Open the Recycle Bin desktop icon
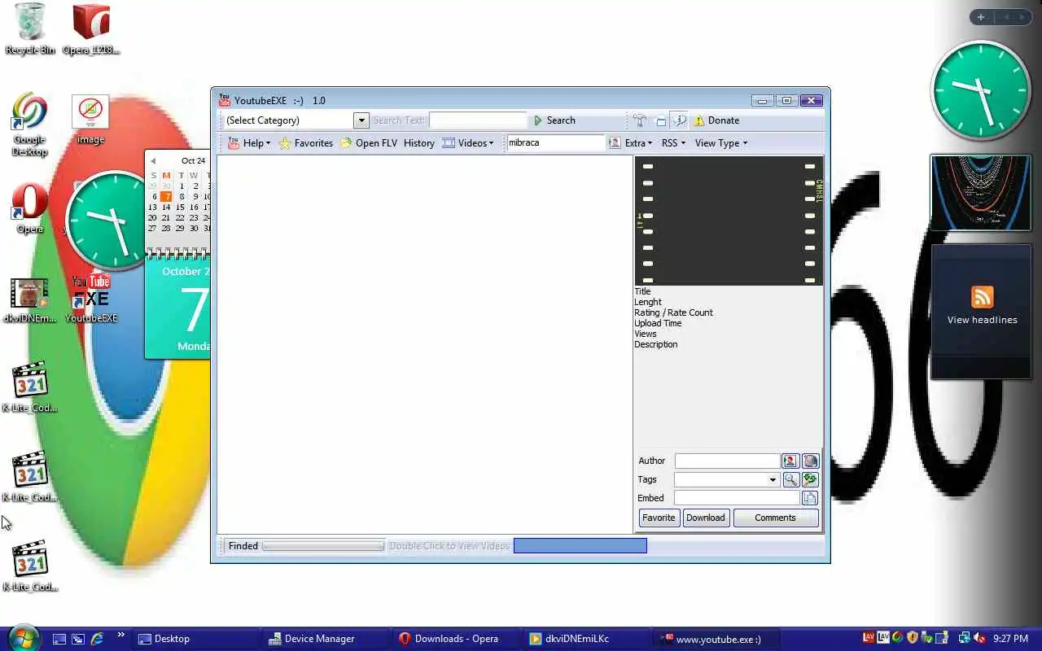Viewport: 1042px width, 651px height. [30, 29]
